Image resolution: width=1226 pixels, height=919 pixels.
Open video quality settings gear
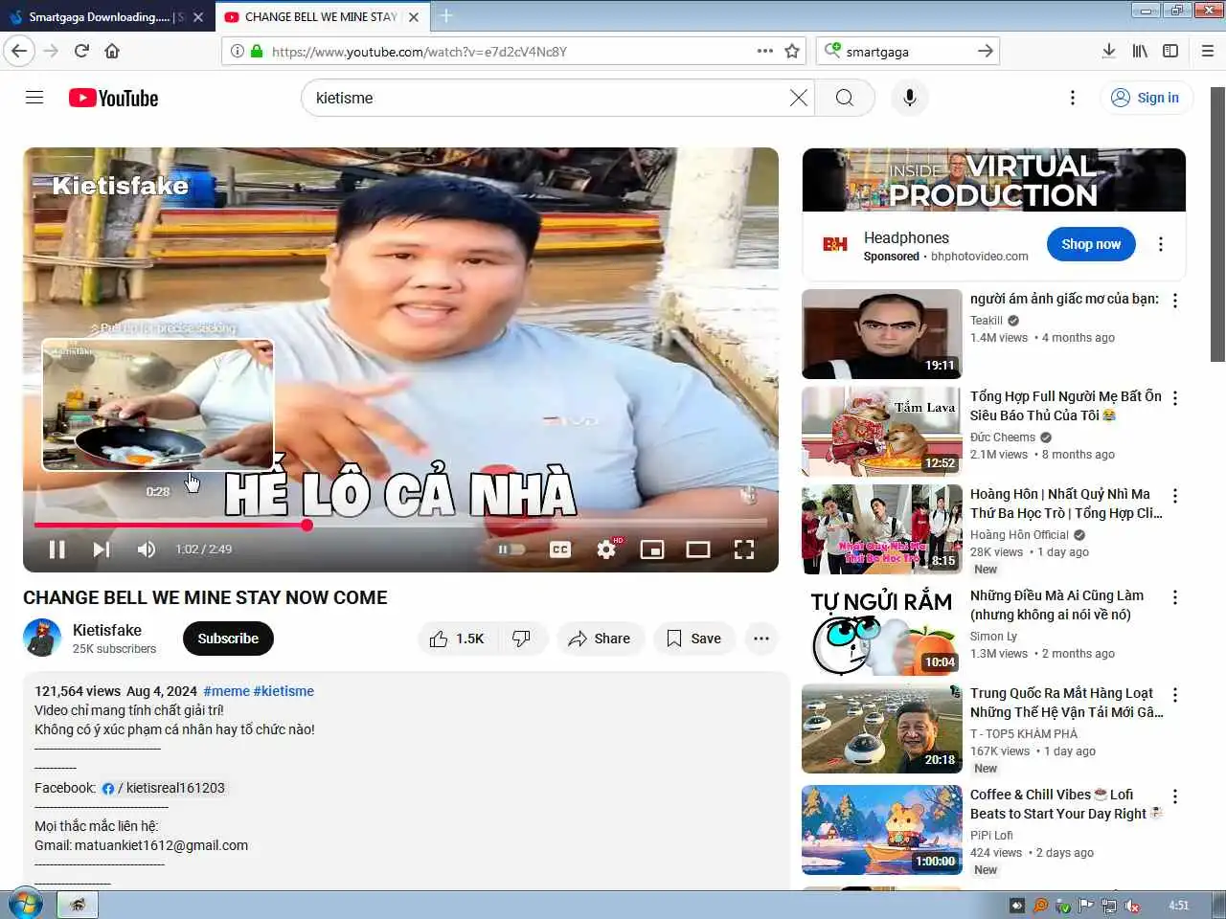(x=606, y=549)
